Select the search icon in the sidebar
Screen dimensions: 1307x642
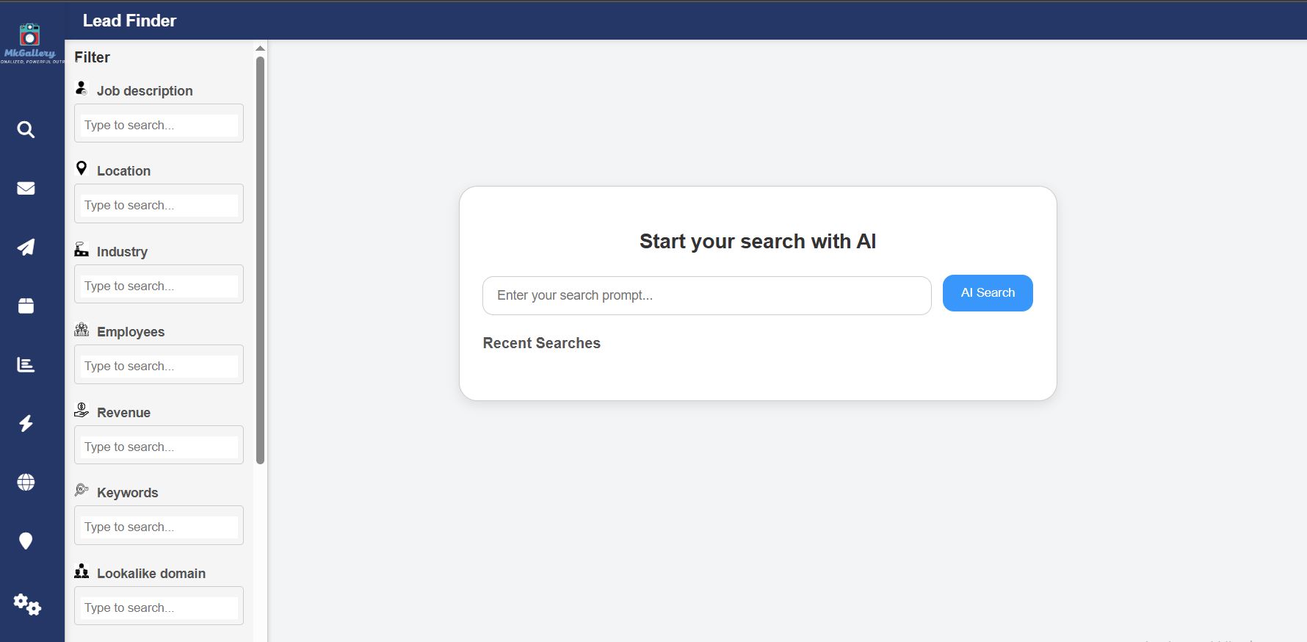[26, 129]
